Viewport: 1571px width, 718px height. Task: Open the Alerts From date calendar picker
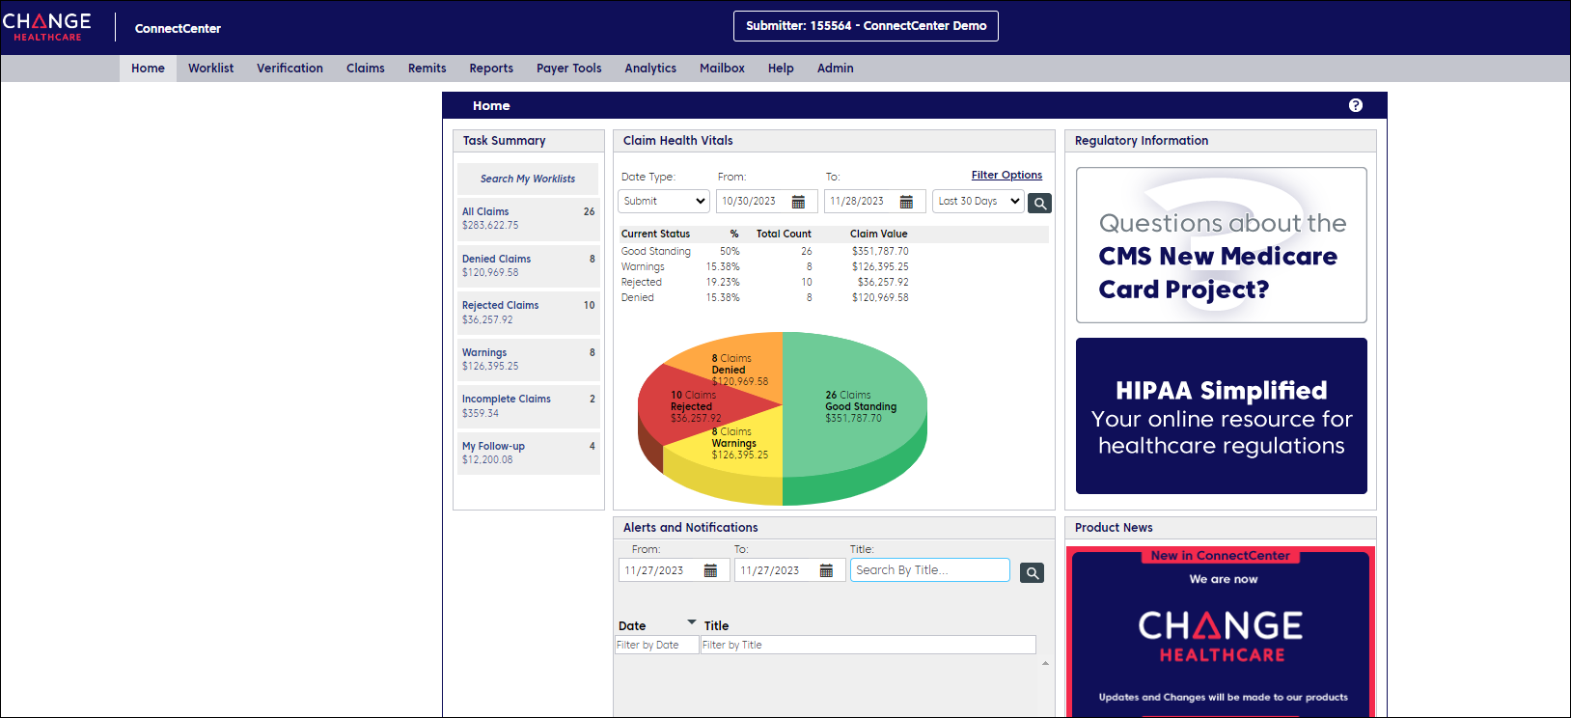pos(710,570)
